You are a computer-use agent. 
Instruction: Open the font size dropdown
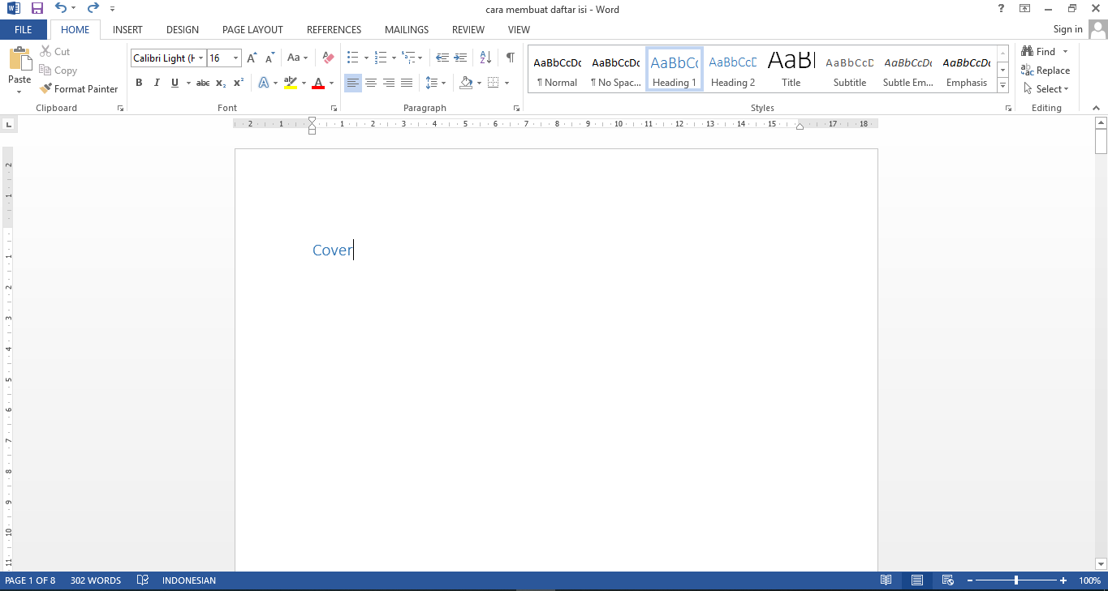(x=236, y=58)
